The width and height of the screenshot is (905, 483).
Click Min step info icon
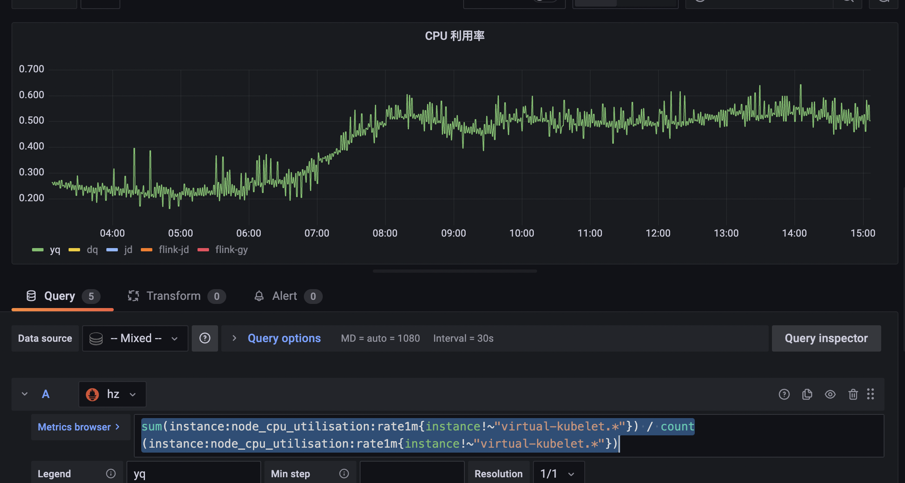point(344,474)
